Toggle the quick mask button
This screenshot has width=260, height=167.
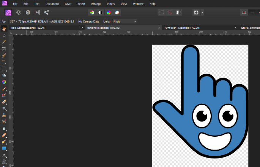click(x=196, y=12)
